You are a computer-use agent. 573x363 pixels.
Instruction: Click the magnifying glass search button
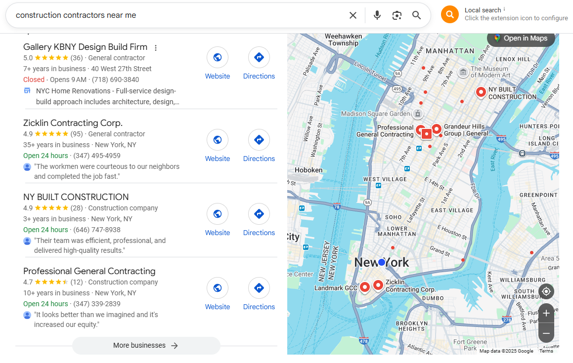(x=417, y=15)
